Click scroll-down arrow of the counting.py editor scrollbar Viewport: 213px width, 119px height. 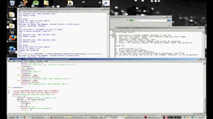(204, 112)
